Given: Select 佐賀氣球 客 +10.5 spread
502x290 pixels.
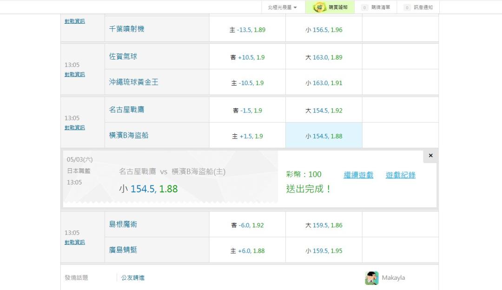Looking at the screenshot, I should [x=247, y=57].
